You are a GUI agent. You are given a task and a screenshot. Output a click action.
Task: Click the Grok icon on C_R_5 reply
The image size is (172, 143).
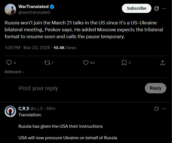pos(157,109)
